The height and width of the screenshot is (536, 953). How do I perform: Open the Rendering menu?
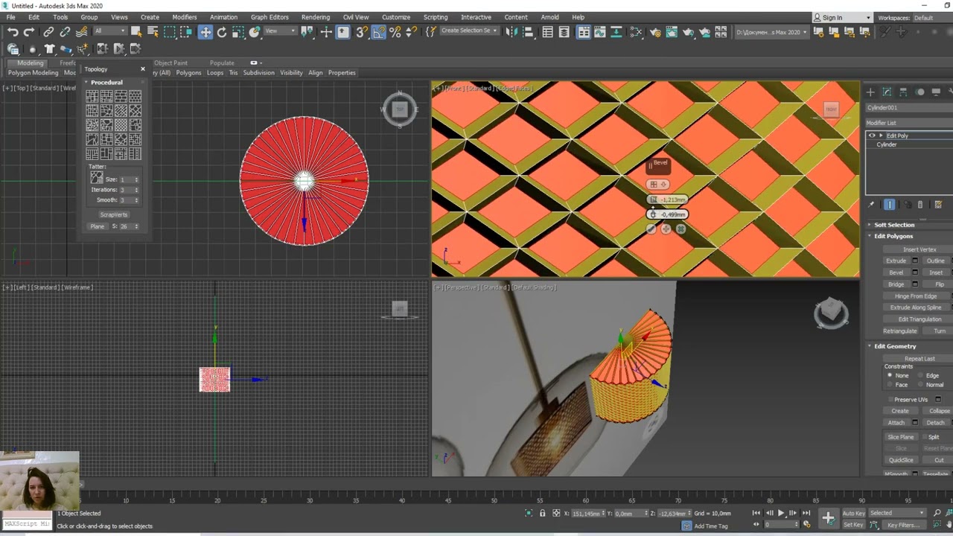[x=316, y=17]
